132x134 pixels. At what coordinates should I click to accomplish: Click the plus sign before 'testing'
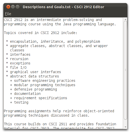click(11, 102)
